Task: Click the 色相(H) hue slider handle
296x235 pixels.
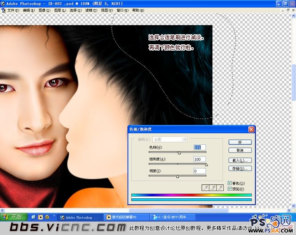Action: point(179,153)
